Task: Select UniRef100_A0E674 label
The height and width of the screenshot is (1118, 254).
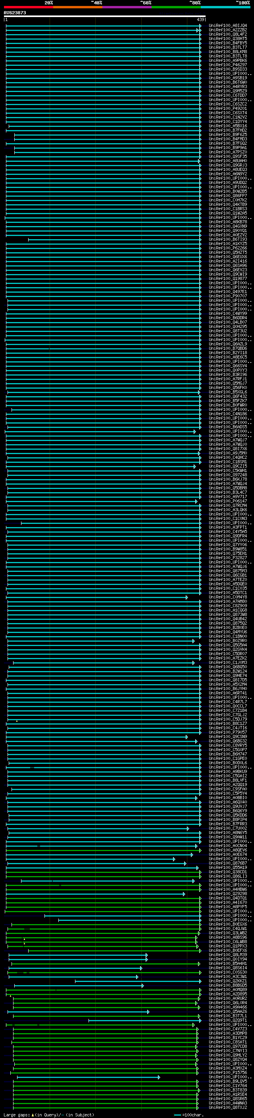Action: point(227,854)
